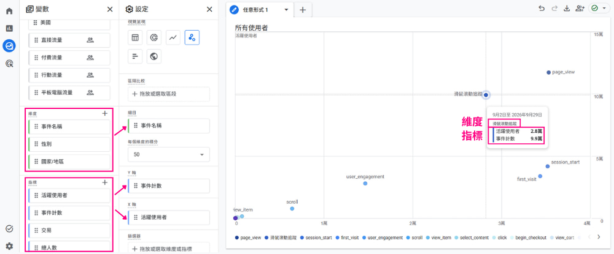
Task: Click the scroll scatter point
Action: [x=292, y=209]
